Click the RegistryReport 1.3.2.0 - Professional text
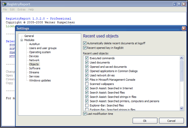The image size is (188, 128). 39,19
